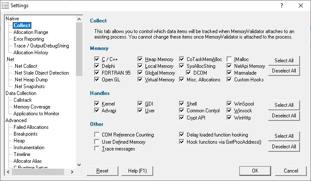Select Breakpoints tree item
The height and width of the screenshot is (181, 311).
[25, 134]
